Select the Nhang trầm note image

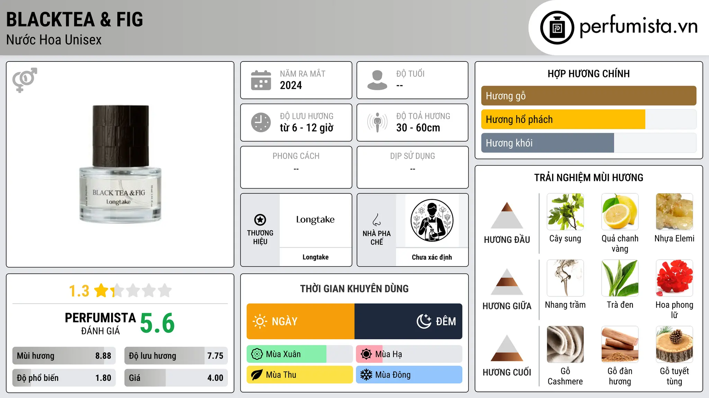coord(565,278)
